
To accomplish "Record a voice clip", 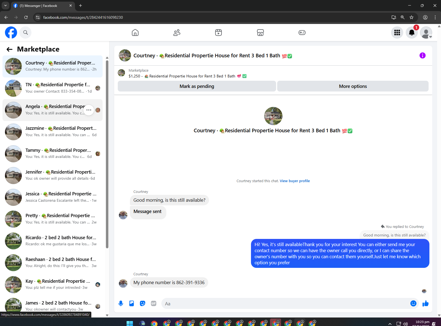I will coord(121,303).
